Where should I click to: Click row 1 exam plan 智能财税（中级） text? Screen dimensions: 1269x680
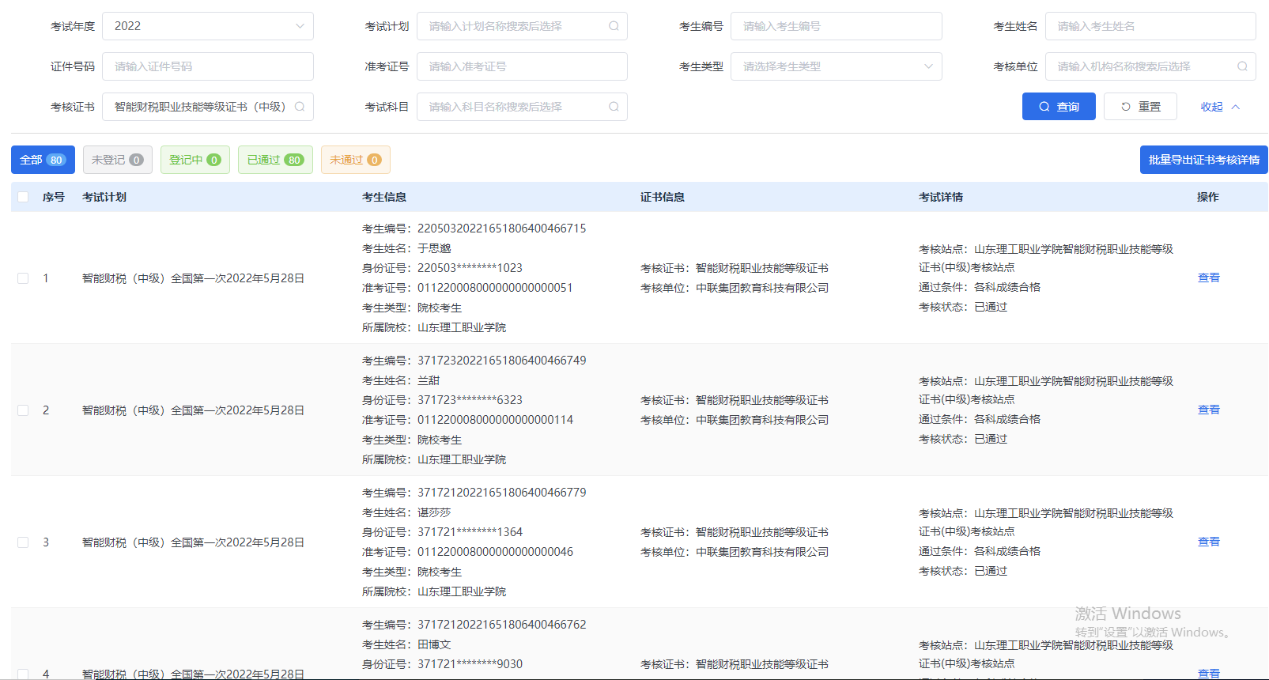[x=193, y=278]
